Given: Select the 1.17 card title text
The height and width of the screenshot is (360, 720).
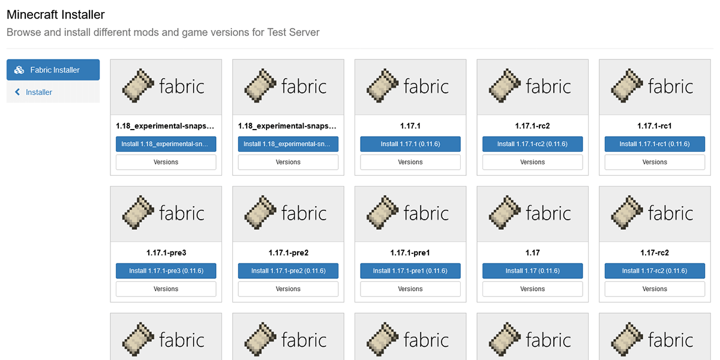Looking at the screenshot, I should 533,253.
